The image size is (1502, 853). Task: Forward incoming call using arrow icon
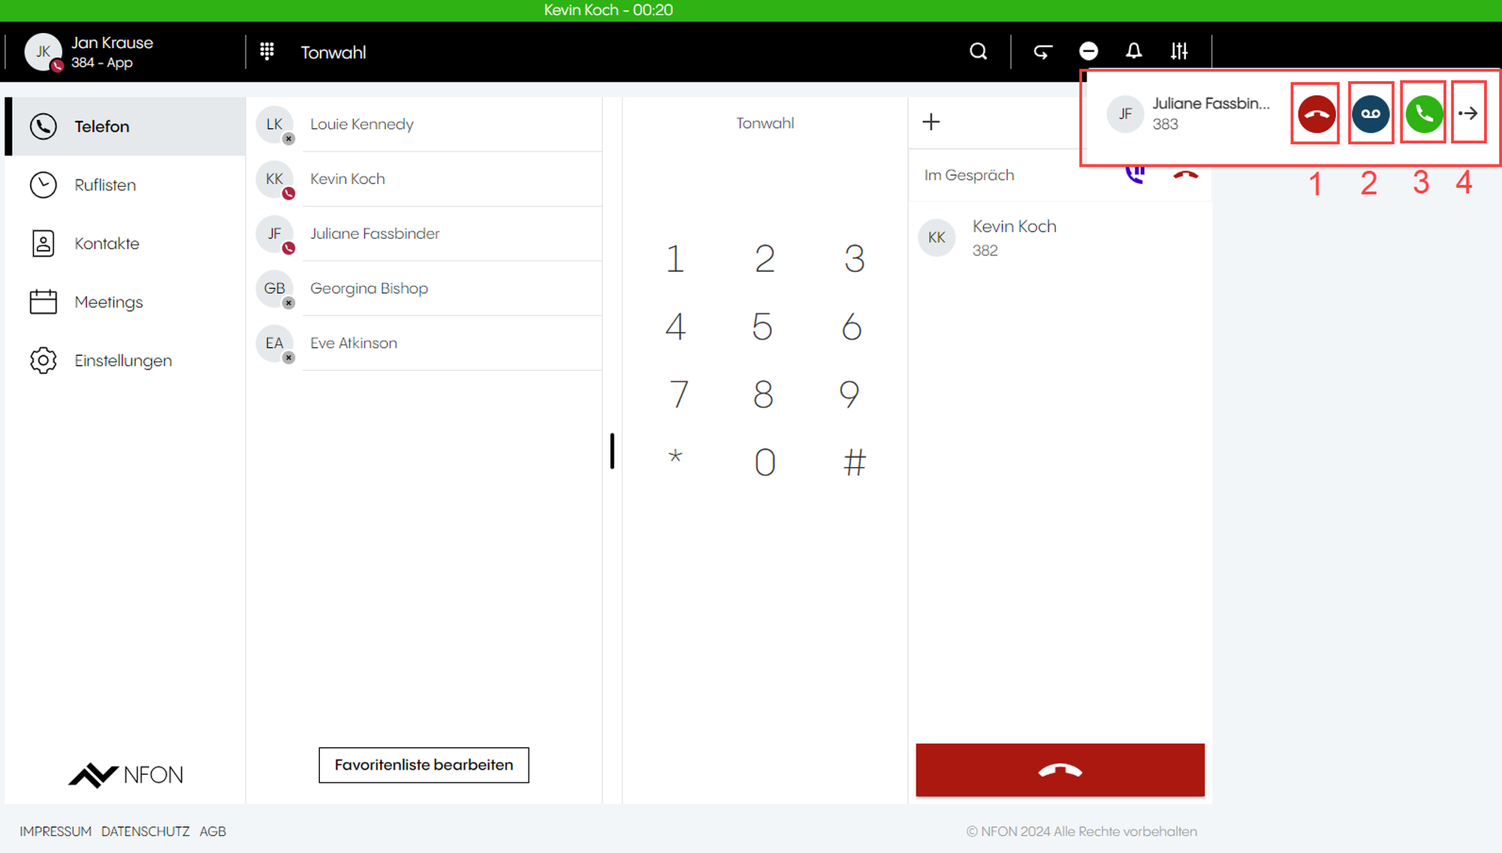(1468, 114)
